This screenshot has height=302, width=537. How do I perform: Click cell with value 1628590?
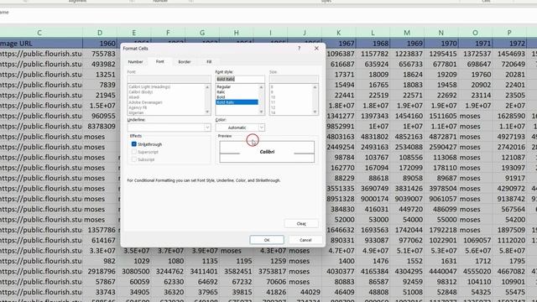(x=509, y=116)
